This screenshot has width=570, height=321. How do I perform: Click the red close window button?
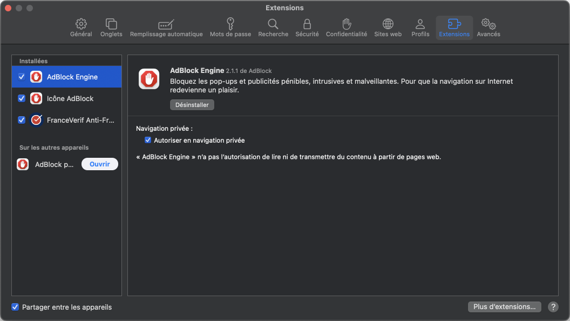(x=8, y=8)
